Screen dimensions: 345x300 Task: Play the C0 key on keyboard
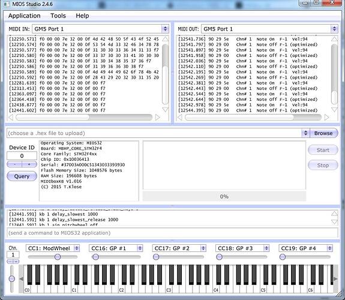[x=27, y=289]
